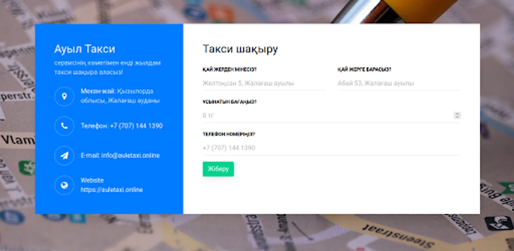Click the ҚАЙ ЖЕРГЕ БАРАСЫЗ label
514x251 pixels.
point(364,69)
